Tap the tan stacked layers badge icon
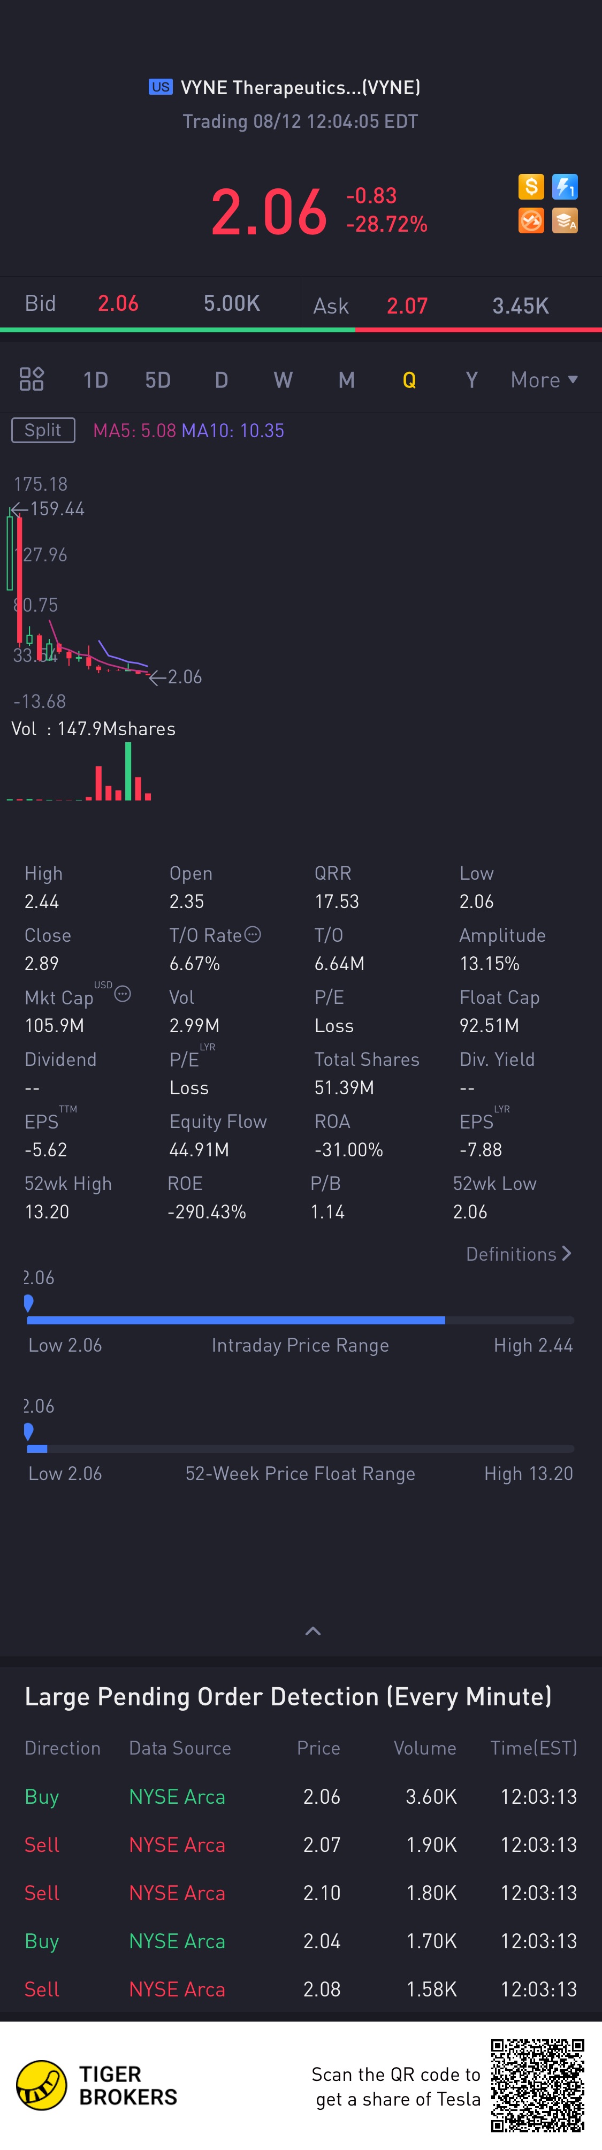 pyautogui.click(x=565, y=220)
